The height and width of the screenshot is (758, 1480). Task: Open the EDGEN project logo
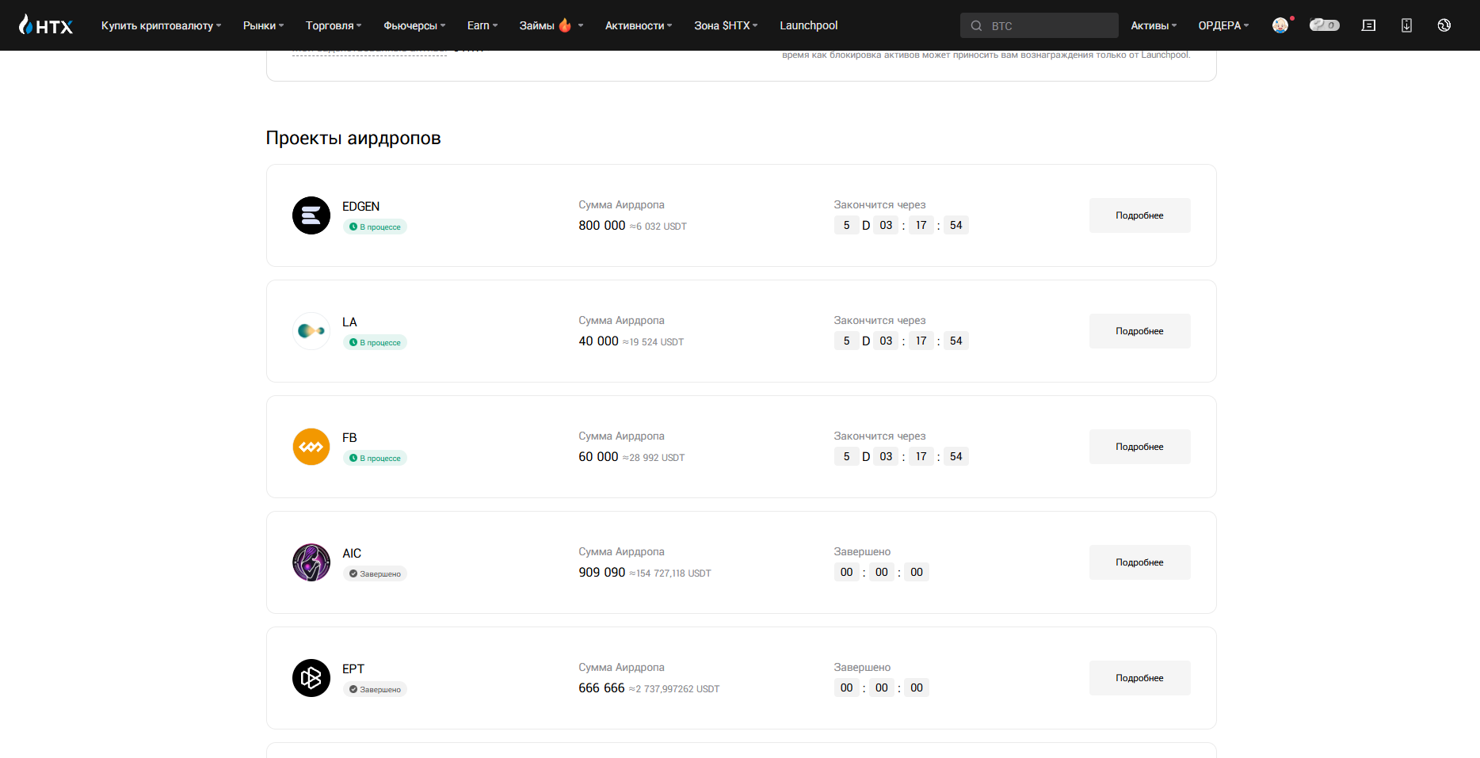(311, 215)
